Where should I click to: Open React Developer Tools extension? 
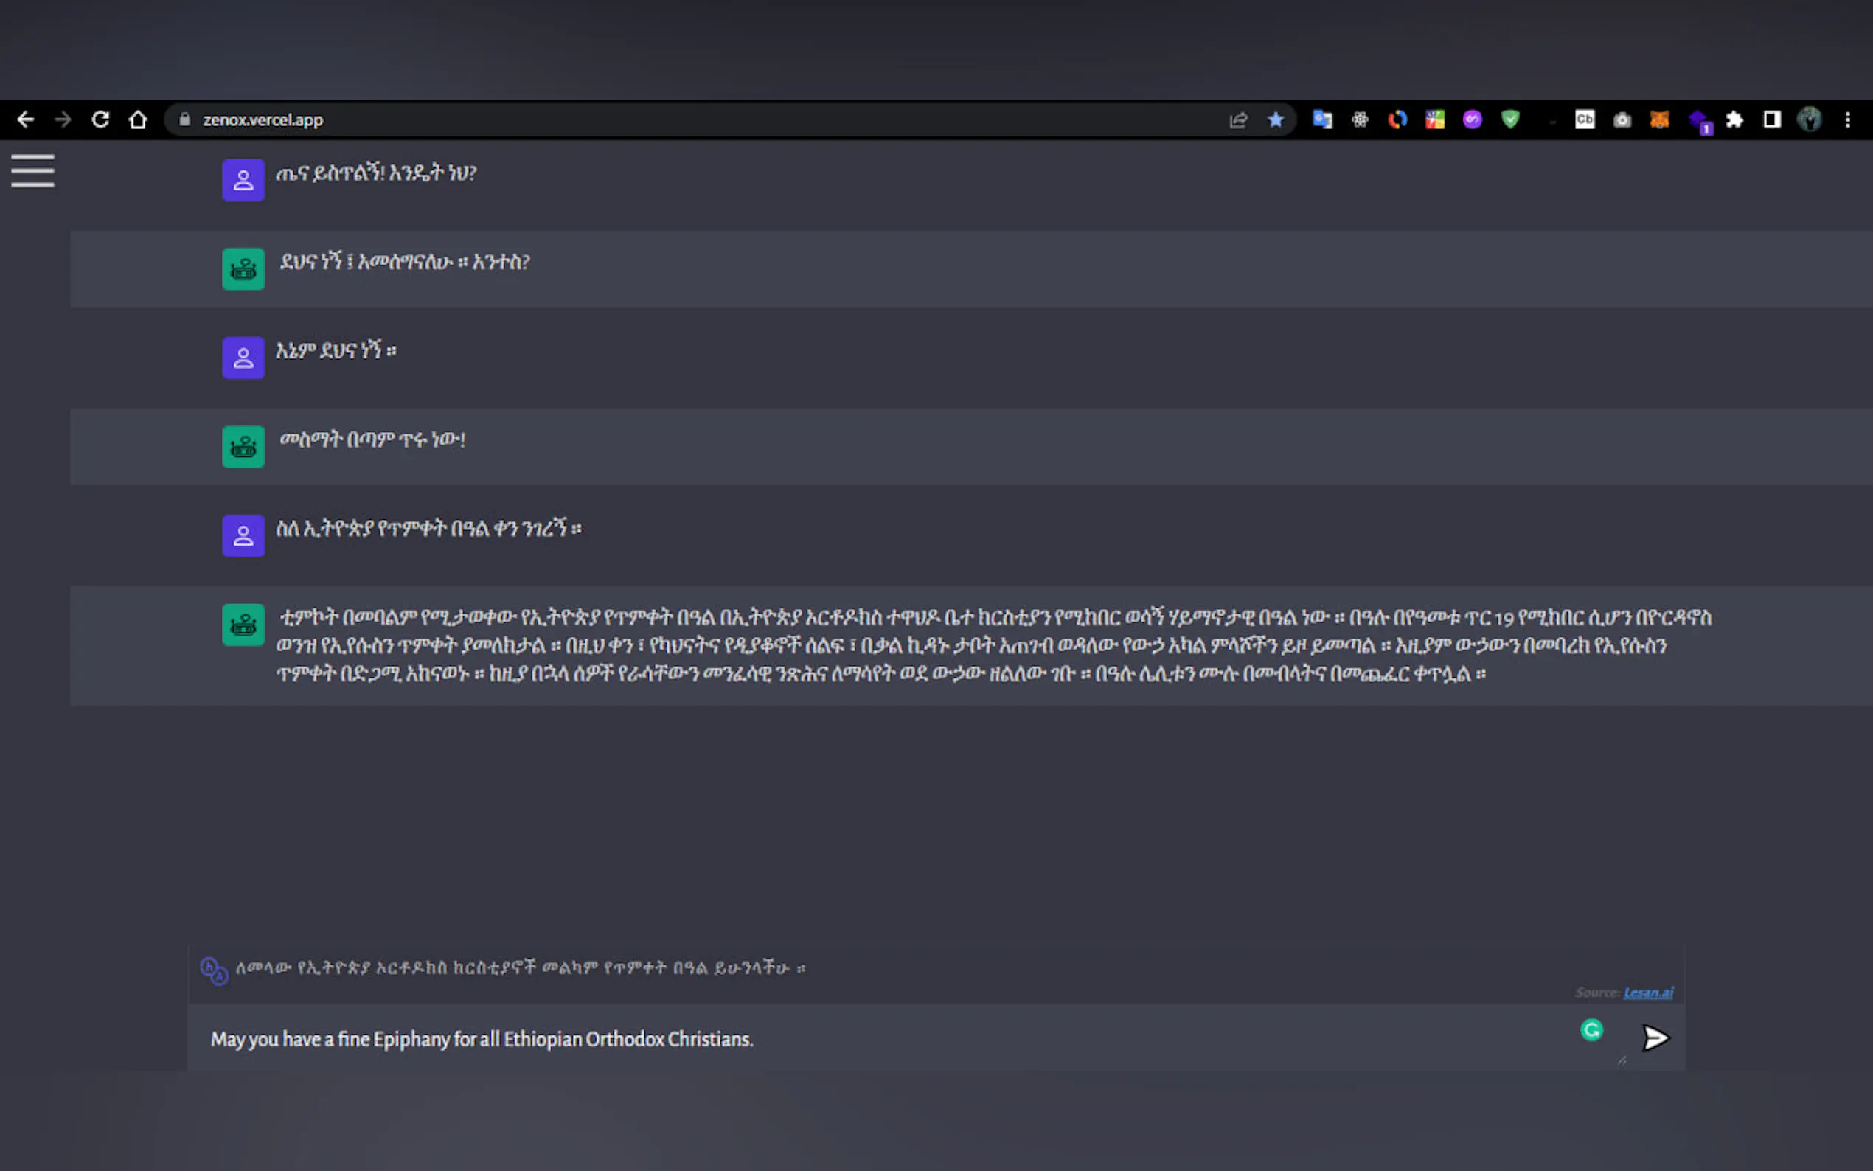1360,119
